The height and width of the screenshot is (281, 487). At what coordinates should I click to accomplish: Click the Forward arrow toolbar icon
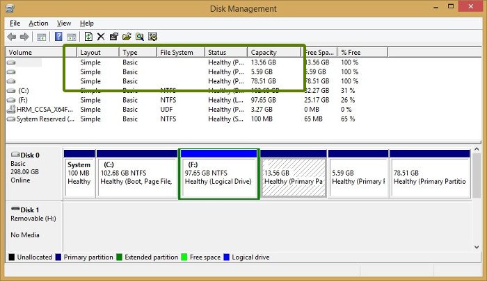(x=25, y=37)
